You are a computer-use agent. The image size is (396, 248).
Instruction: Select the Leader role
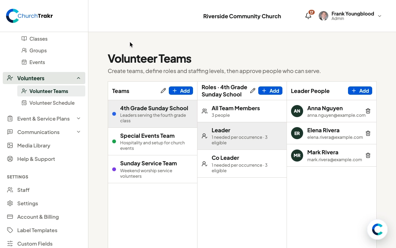pos(242,136)
